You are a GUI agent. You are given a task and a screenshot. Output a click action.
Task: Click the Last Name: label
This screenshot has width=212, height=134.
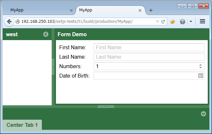[73, 57]
